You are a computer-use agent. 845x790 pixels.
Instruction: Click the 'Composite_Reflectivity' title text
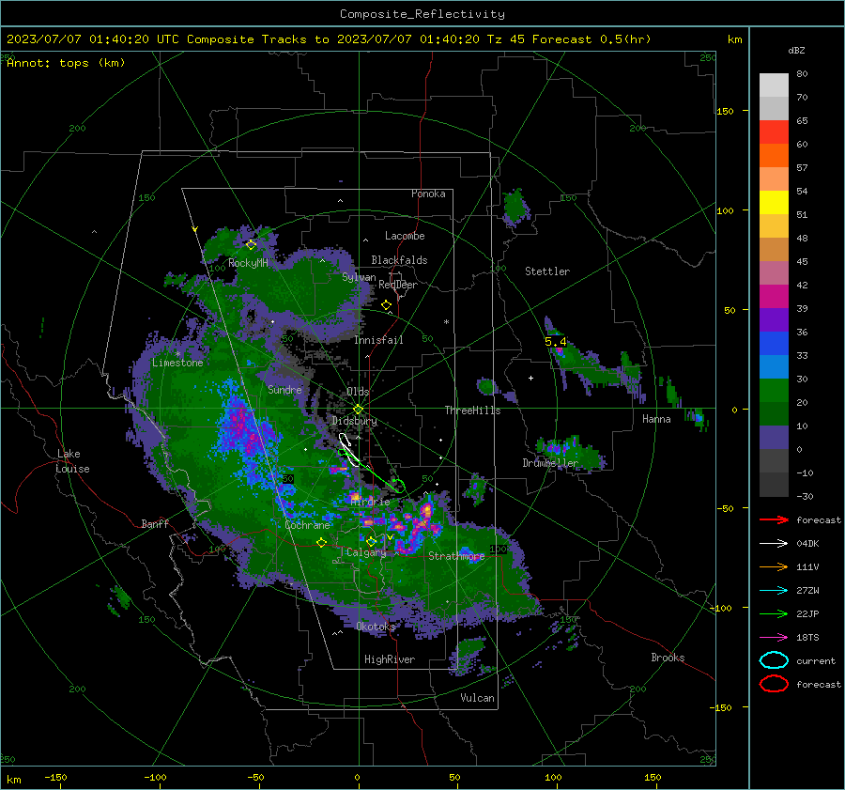tap(422, 14)
